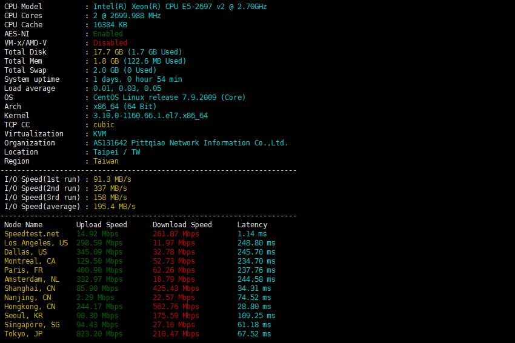Click the red Disabled VM-x/AMD-V status
This screenshot has width=515, height=343.
tap(110, 43)
